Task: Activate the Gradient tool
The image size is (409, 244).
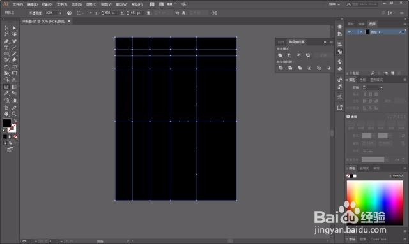Action: [x=14, y=87]
